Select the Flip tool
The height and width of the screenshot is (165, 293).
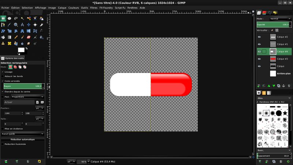point(29,31)
